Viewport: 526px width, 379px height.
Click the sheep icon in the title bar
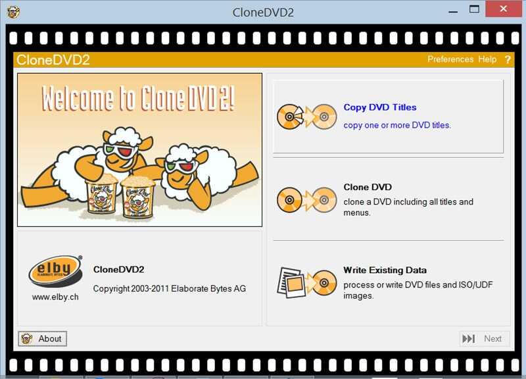pos(13,12)
